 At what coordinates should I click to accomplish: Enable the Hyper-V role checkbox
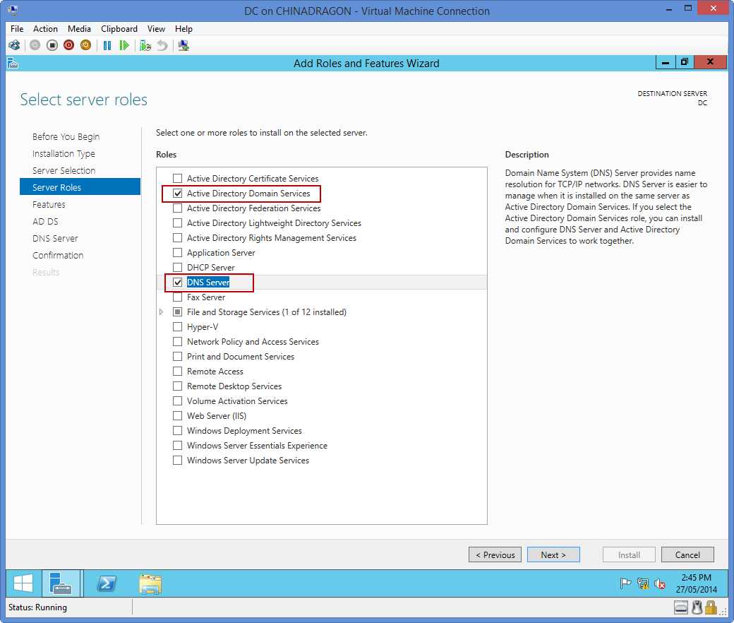[x=177, y=326]
